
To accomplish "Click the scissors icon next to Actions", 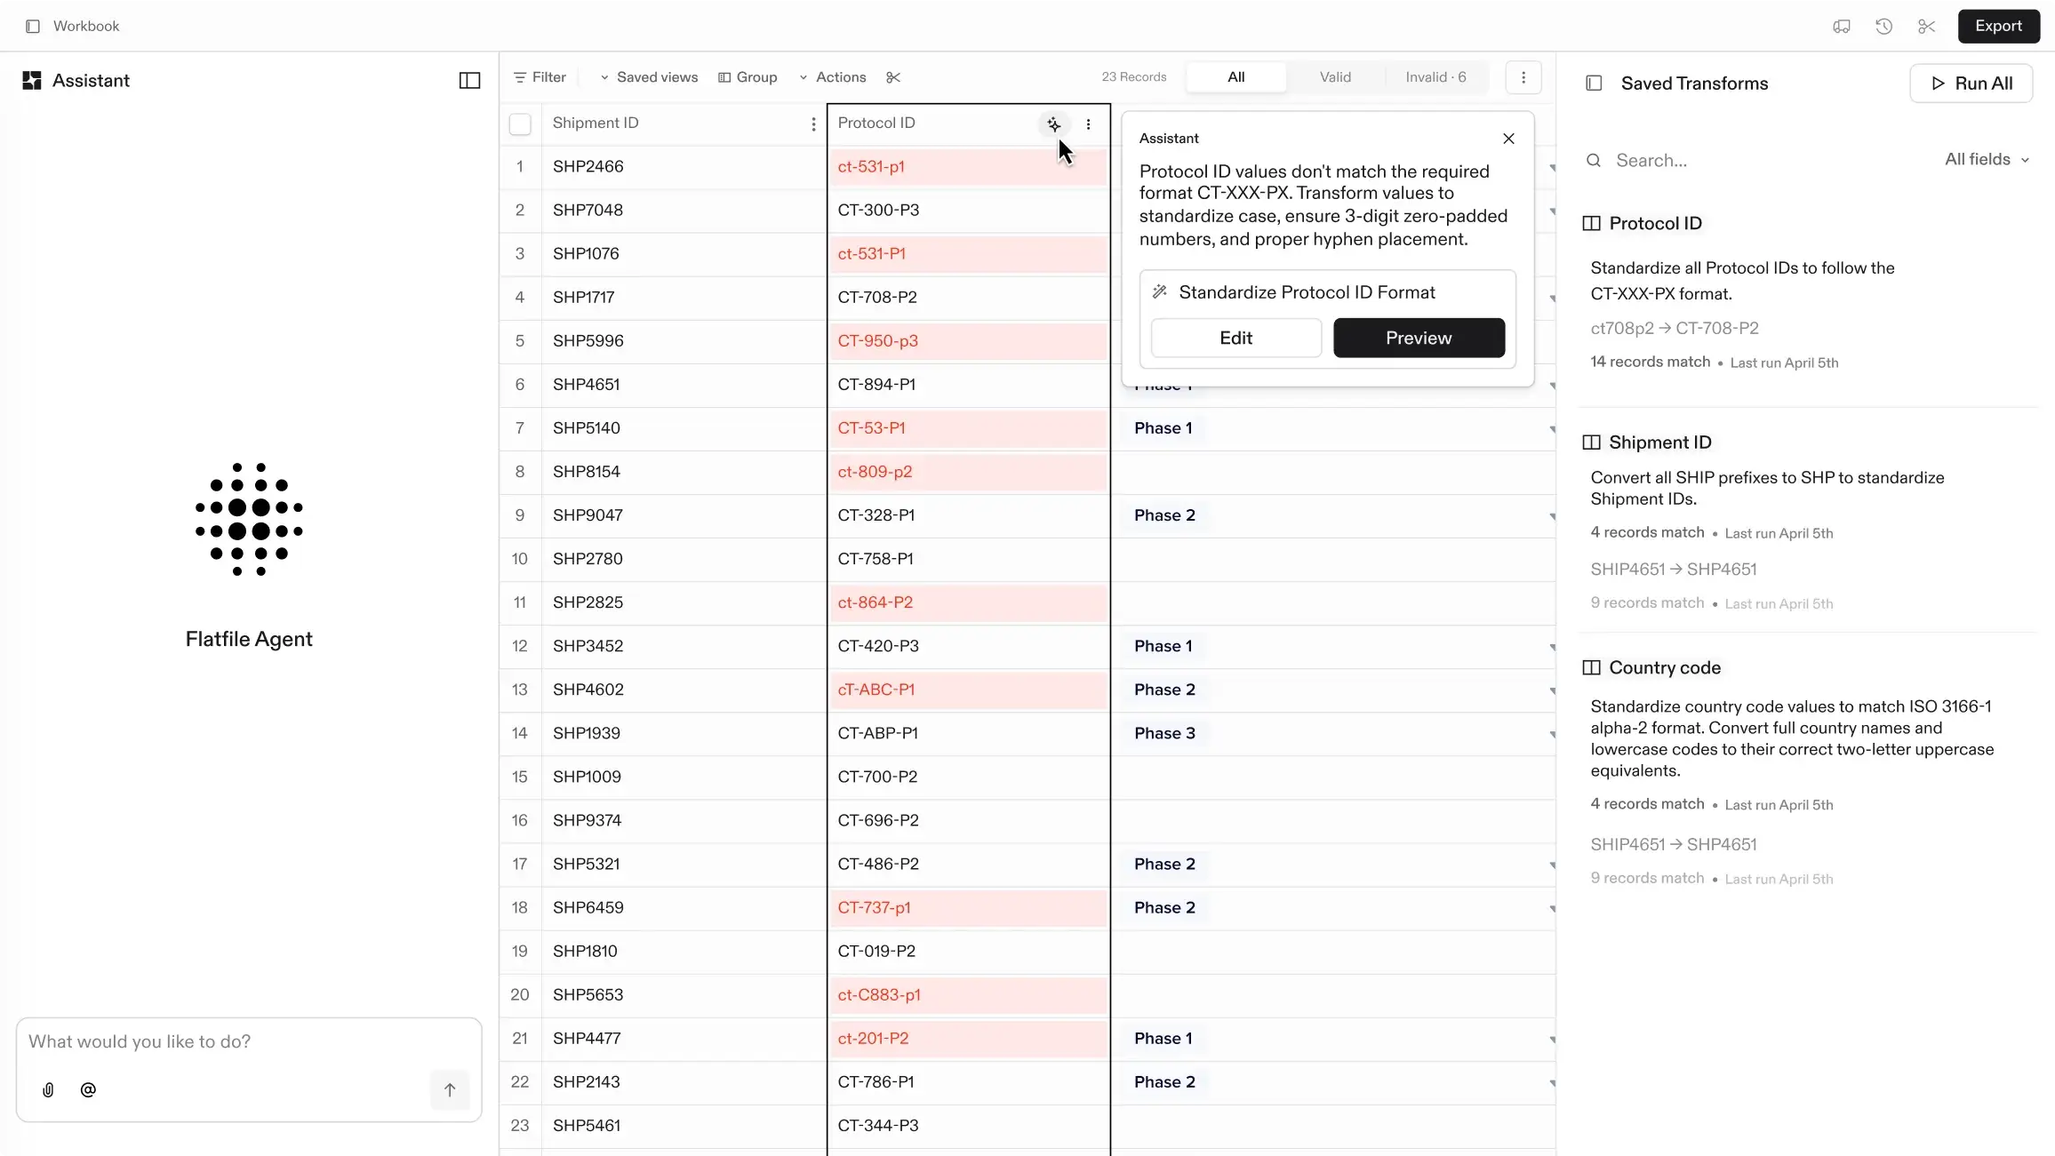I will point(893,77).
